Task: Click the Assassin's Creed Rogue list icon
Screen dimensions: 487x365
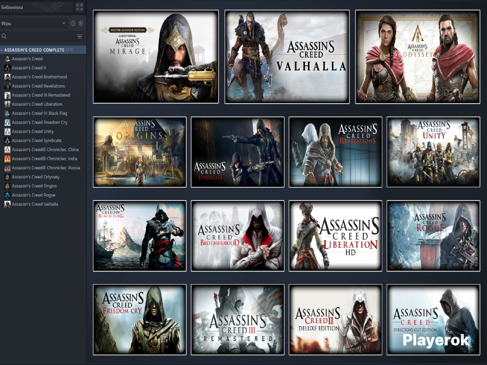Action: point(7,195)
